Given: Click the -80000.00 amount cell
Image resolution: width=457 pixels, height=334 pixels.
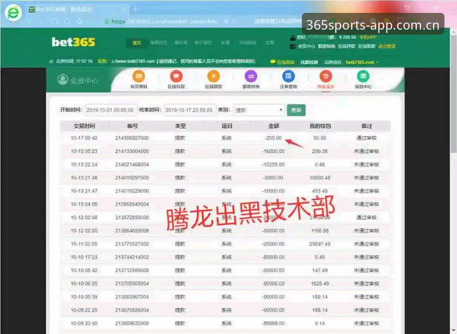Looking at the screenshot, I should pyautogui.click(x=273, y=257).
